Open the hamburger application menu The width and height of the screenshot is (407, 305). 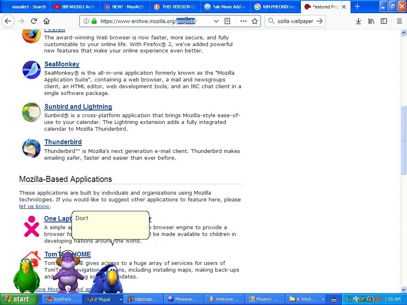tap(399, 21)
